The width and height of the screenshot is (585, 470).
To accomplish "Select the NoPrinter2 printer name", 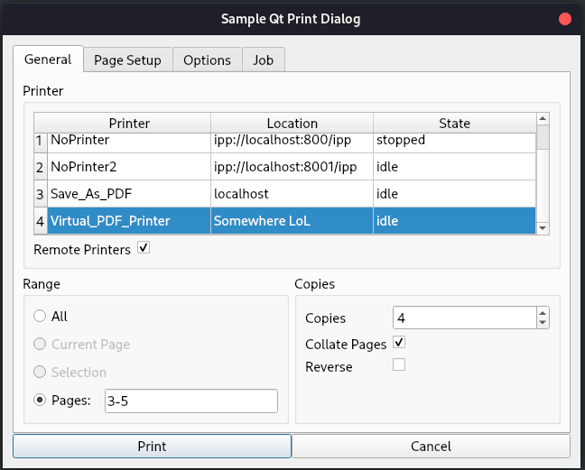I will coord(129,167).
